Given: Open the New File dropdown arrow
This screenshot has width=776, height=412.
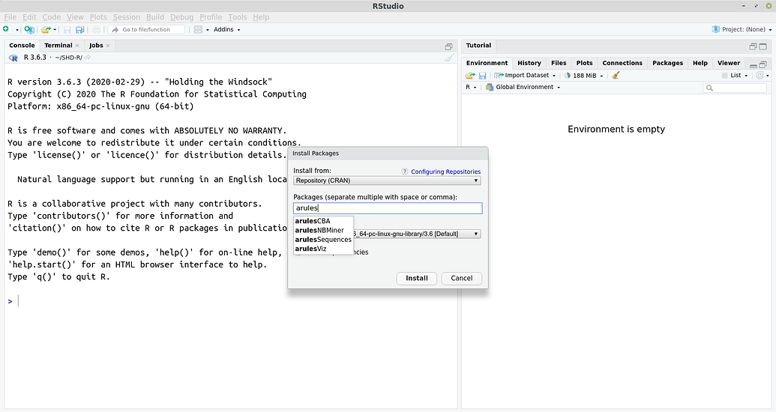Looking at the screenshot, I should tap(16, 30).
